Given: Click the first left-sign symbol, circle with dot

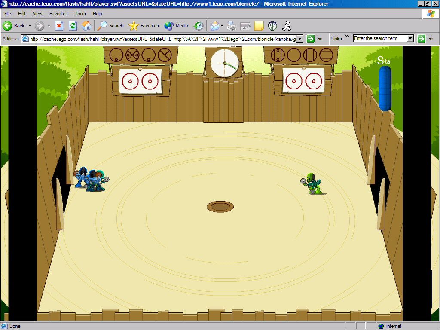Looking at the screenshot, I should [x=116, y=55].
